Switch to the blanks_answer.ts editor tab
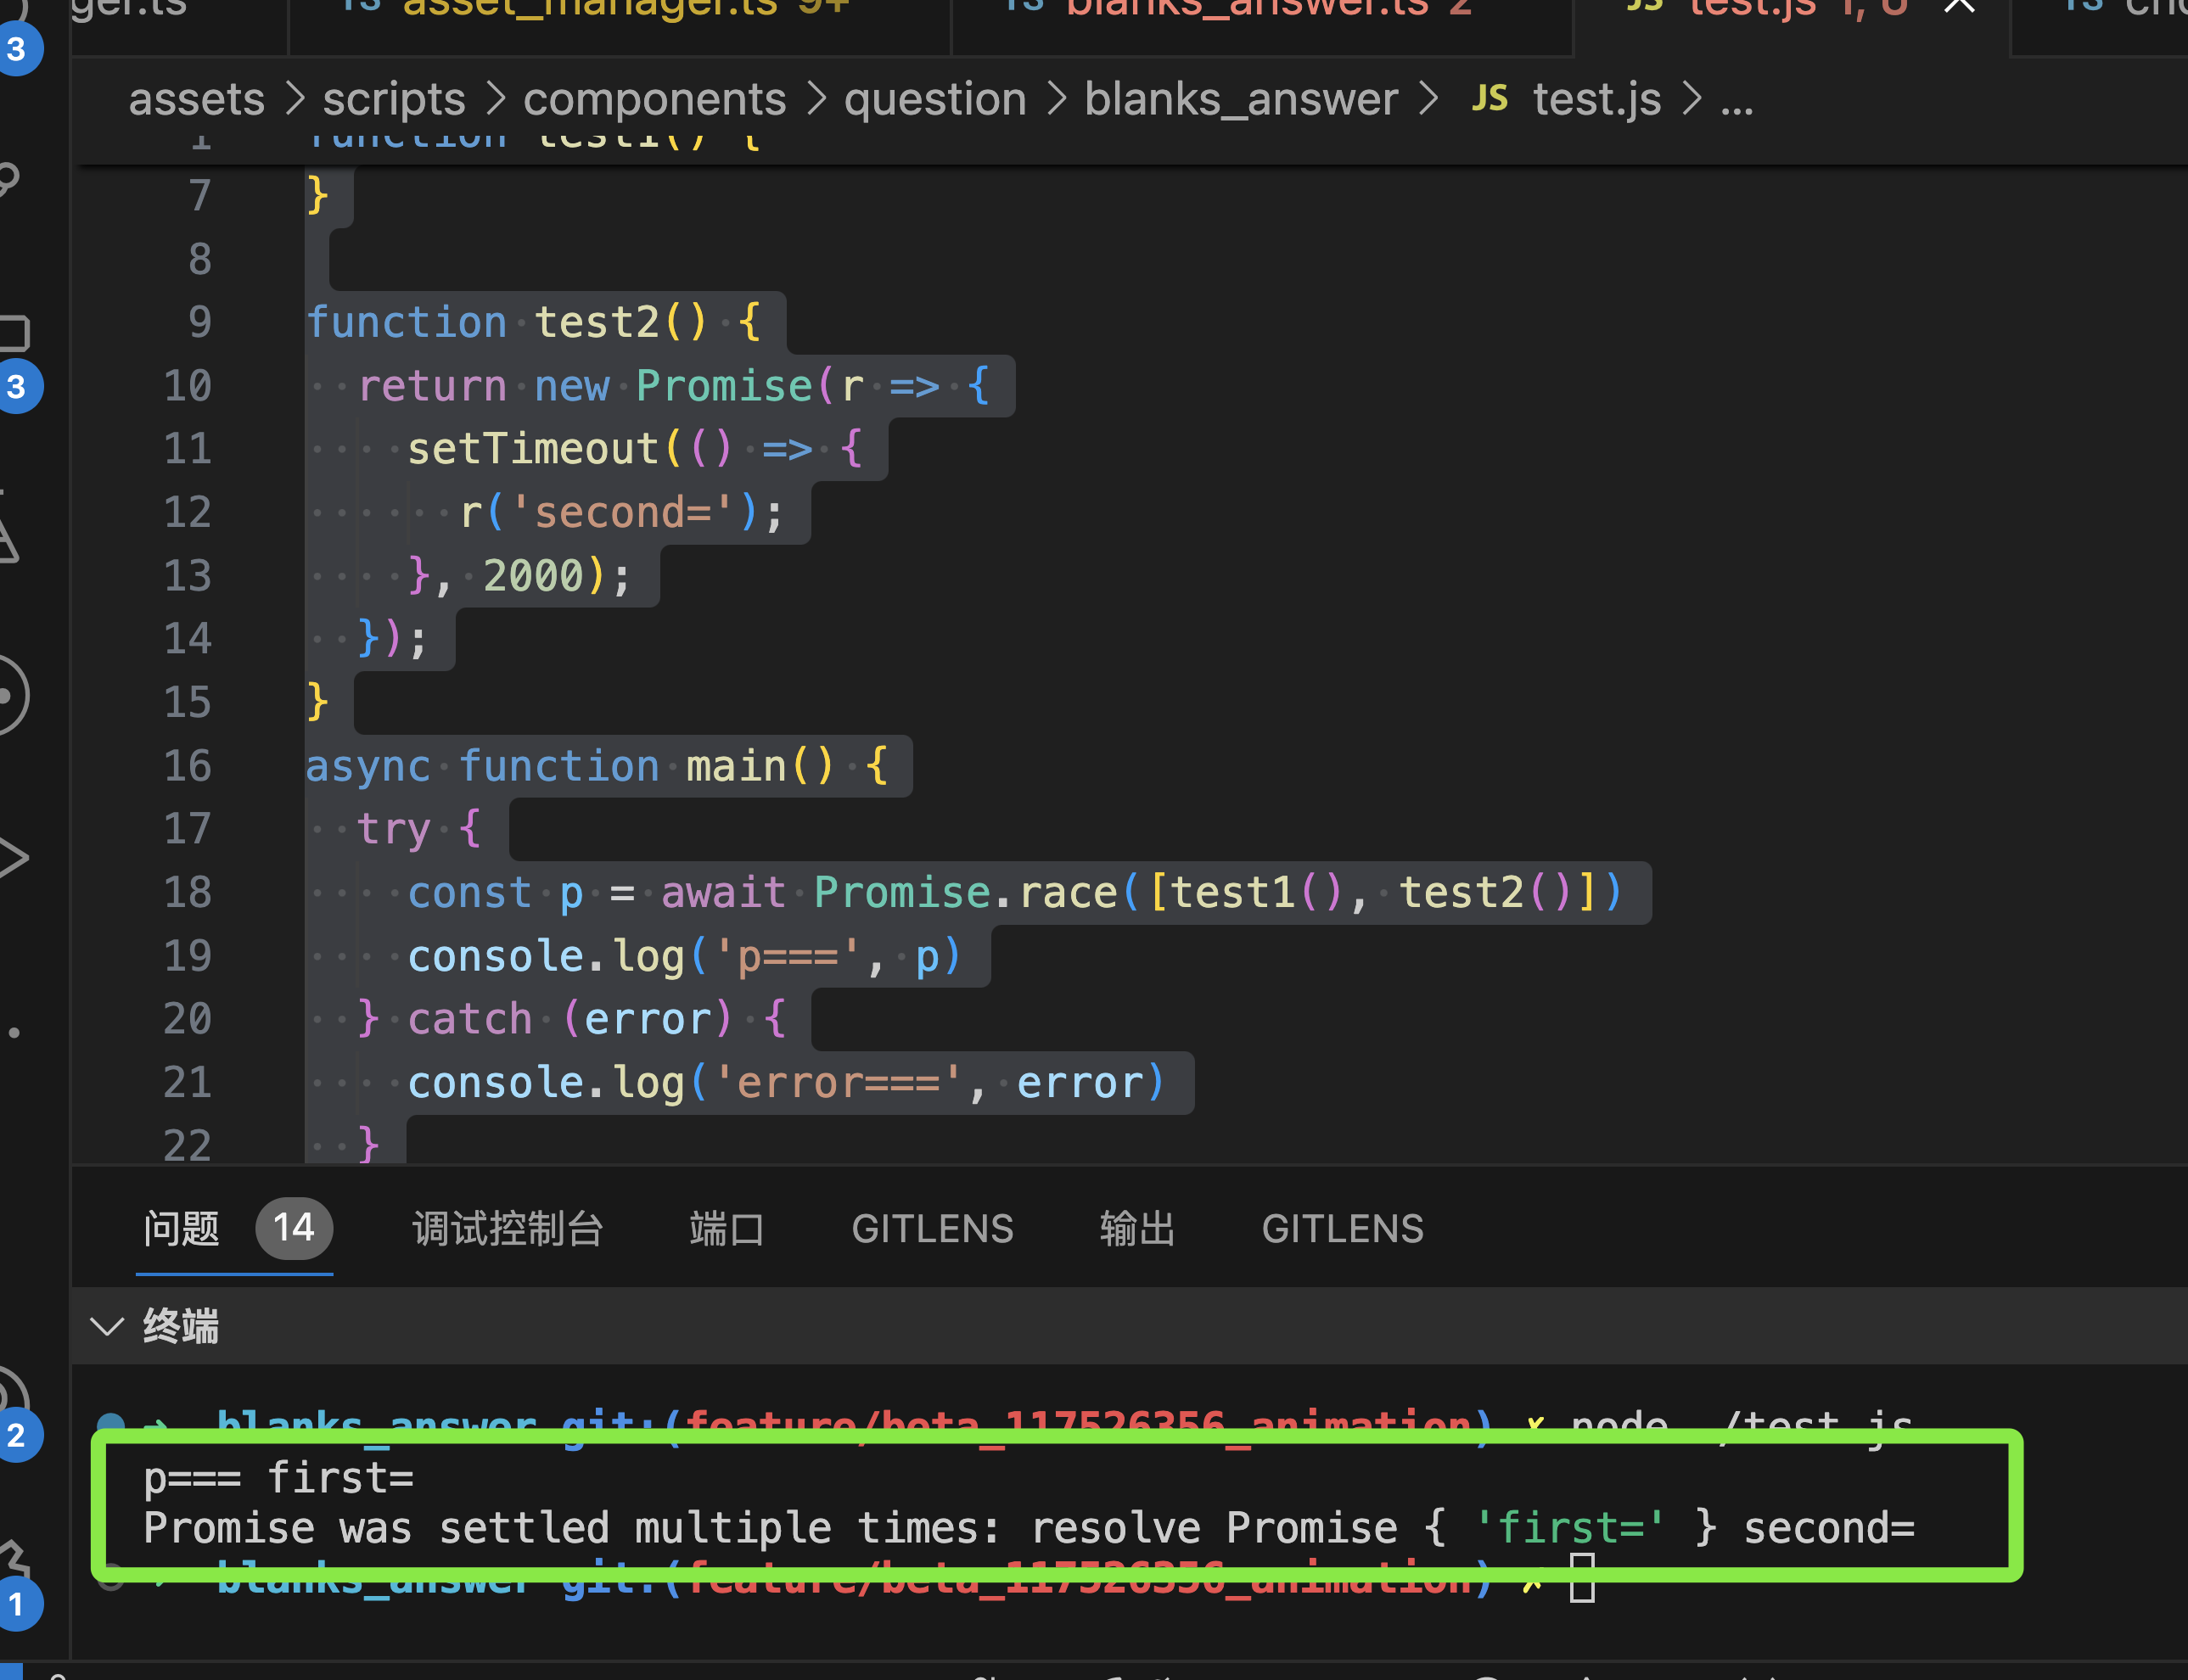Screen dimensions: 2188x1680 tap(1246, 10)
